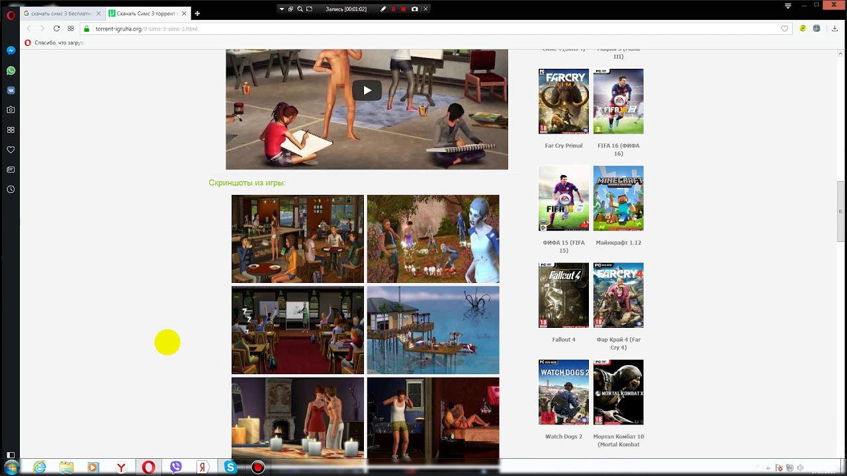847x476 pixels.
Task: Click the recorder screenshot camera icon
Action: [x=415, y=9]
